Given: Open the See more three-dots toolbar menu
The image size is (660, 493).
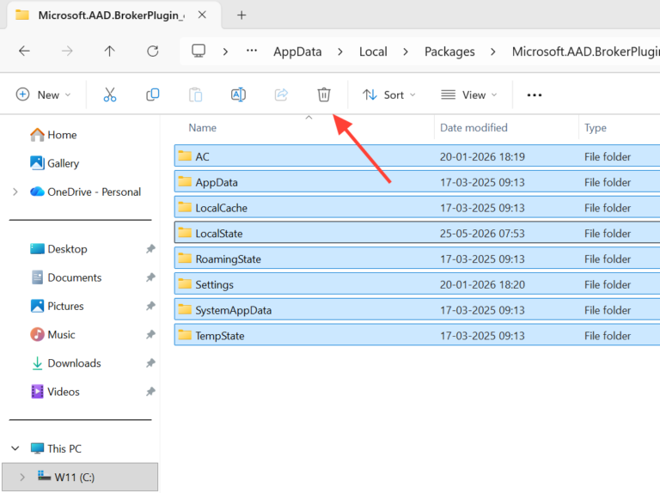Looking at the screenshot, I should [535, 95].
